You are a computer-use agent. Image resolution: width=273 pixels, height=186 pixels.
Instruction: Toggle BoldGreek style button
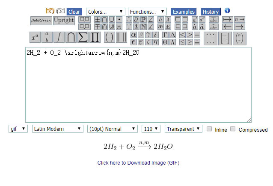click(x=41, y=21)
